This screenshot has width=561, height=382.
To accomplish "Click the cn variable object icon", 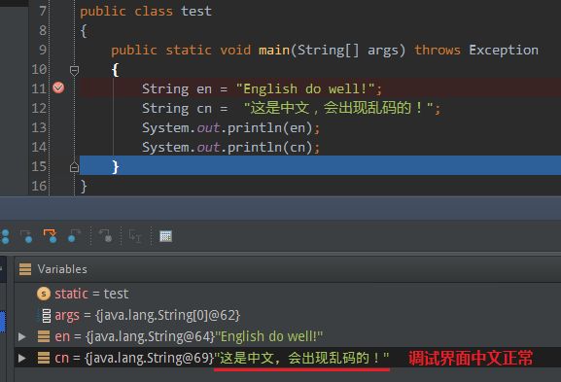I will point(44,358).
